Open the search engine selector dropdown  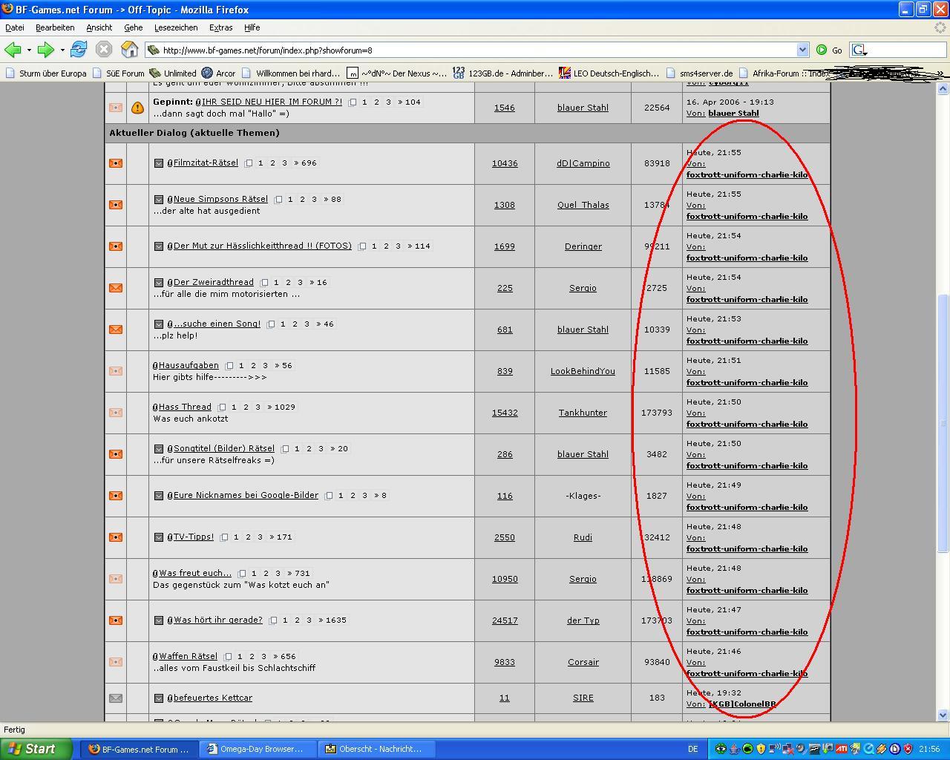pyautogui.click(x=860, y=50)
